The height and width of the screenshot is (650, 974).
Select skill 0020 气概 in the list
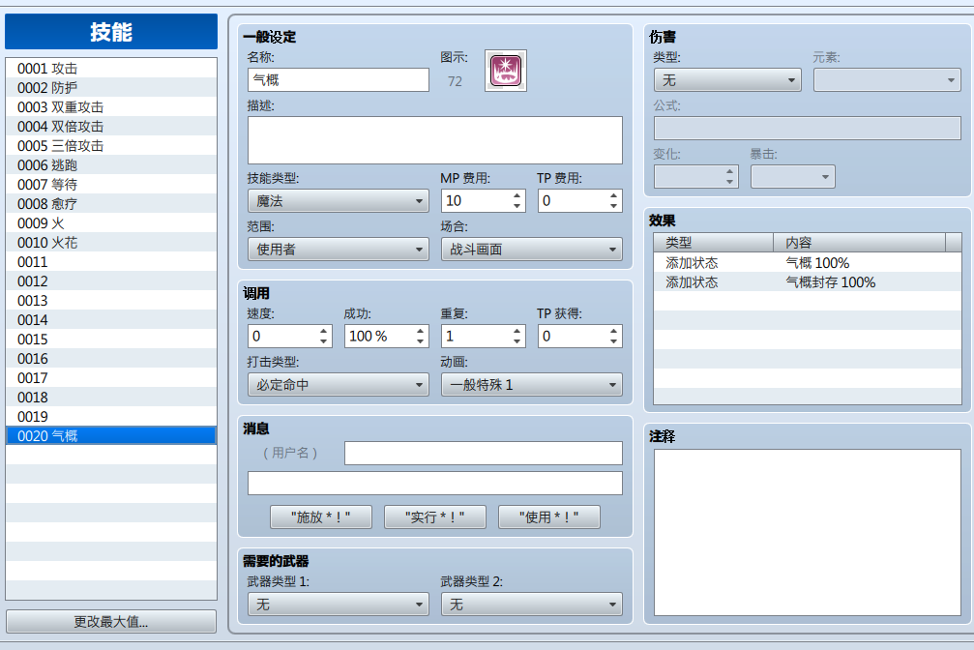[111, 435]
